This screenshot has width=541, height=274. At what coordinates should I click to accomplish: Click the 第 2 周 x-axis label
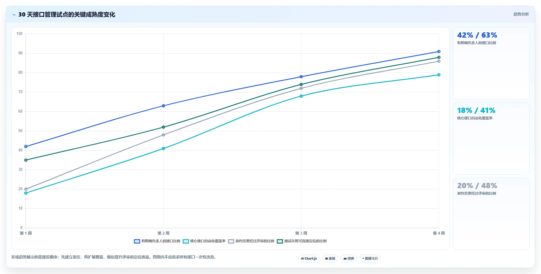click(x=163, y=233)
